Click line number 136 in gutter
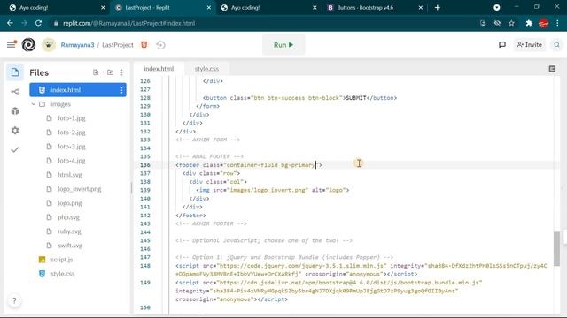Viewport: 567px width, 318px height. pos(145,165)
